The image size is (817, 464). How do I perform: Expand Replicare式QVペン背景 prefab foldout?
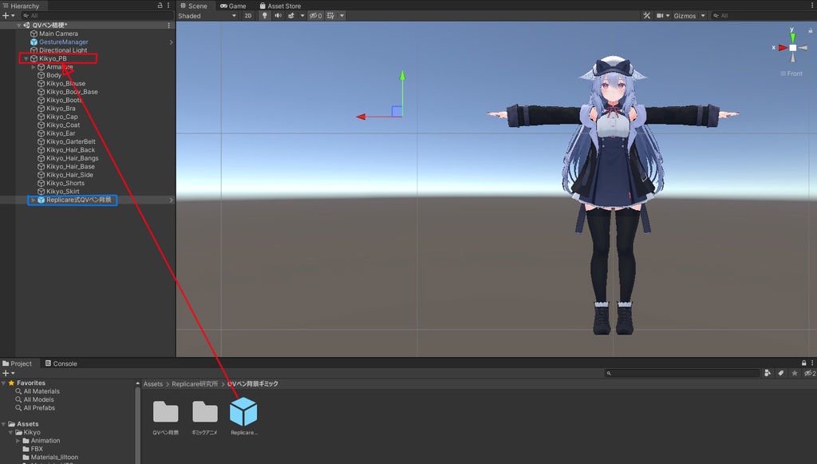pyautogui.click(x=34, y=200)
